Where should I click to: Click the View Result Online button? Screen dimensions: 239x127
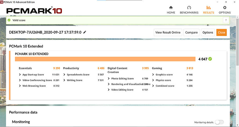(x=168, y=32)
